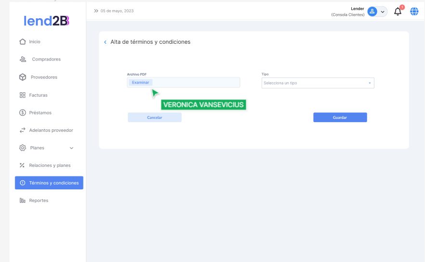This screenshot has width=425, height=262.
Task: Click the Inicio home icon
Action: (x=22, y=42)
